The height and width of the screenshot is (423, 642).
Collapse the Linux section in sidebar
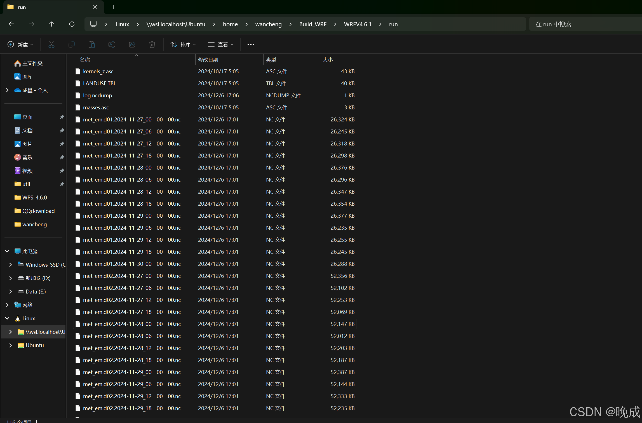pos(7,318)
